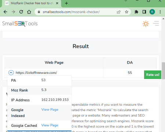Viewport: 165px width, 132px height.
Task: Close the MozRank Checker tab
Action: click(57, 3)
